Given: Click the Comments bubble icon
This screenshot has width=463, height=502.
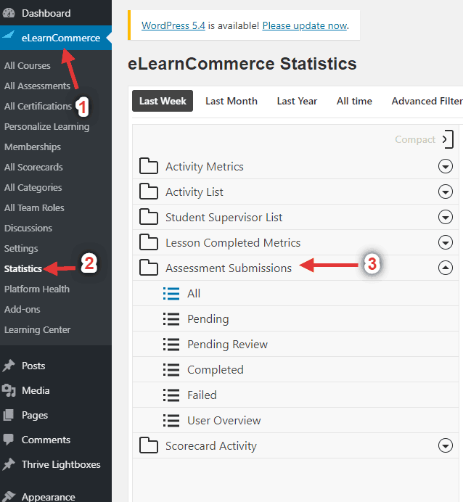Looking at the screenshot, I should [x=9, y=440].
